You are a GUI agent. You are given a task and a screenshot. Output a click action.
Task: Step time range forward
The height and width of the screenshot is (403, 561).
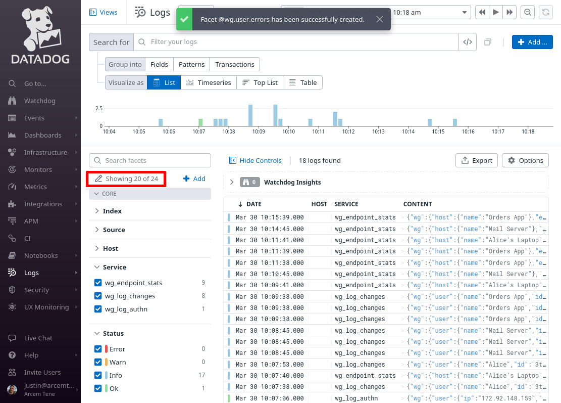(509, 12)
